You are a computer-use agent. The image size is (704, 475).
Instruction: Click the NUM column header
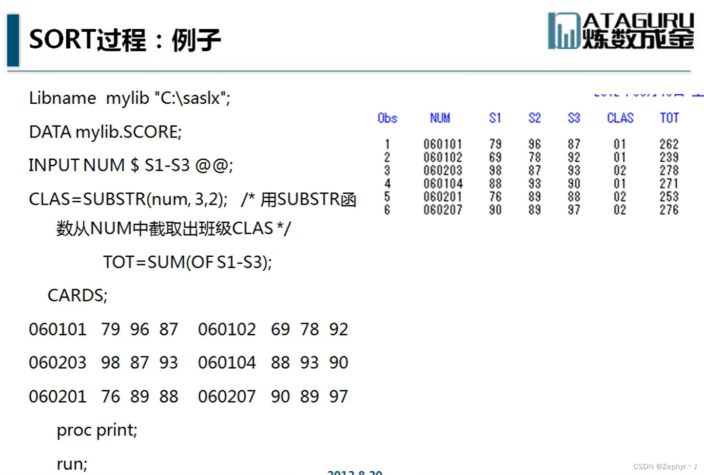440,118
